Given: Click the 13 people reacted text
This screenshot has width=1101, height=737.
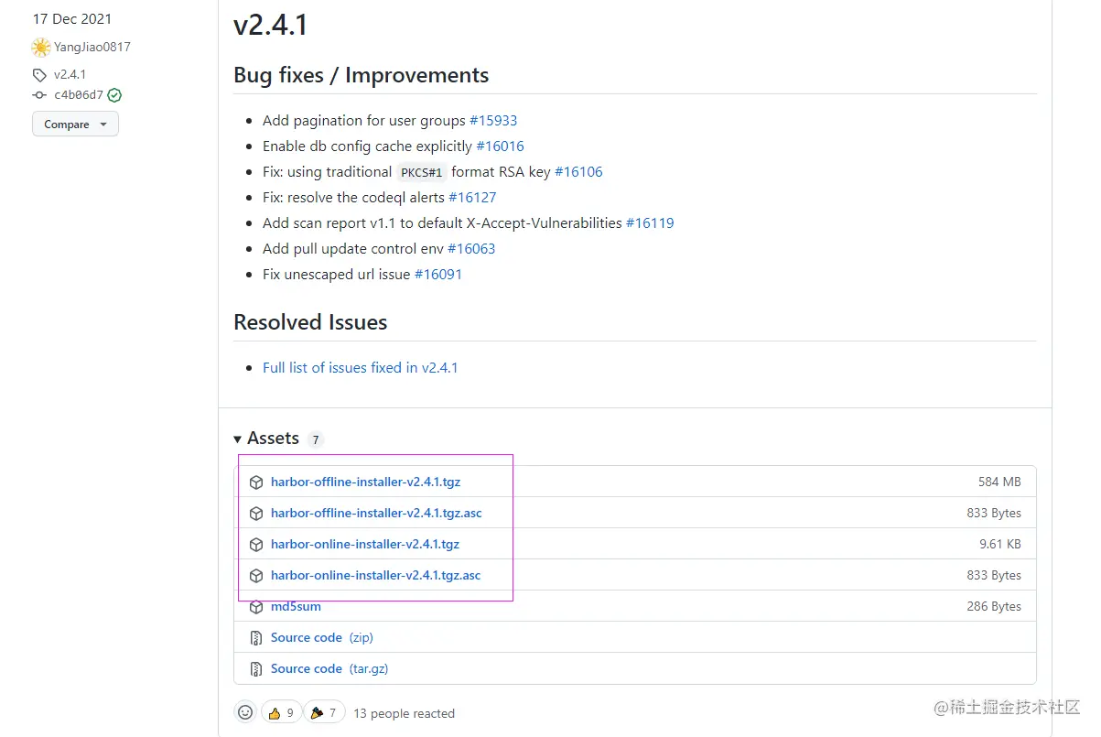Looking at the screenshot, I should pos(404,713).
